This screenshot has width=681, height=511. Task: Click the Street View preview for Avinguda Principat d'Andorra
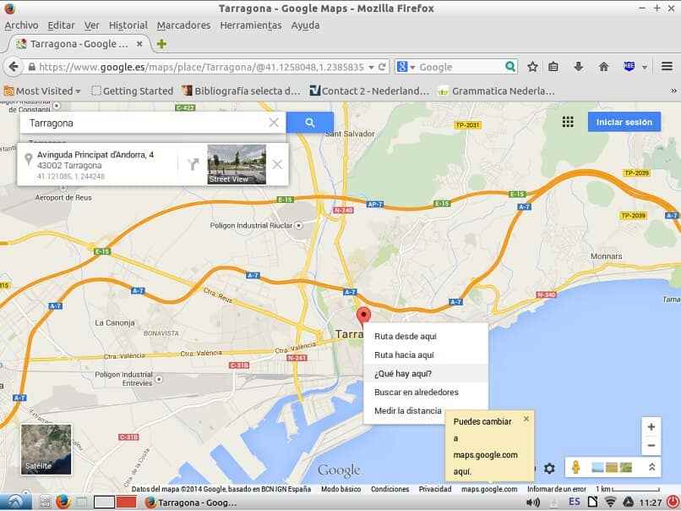pyautogui.click(x=236, y=163)
